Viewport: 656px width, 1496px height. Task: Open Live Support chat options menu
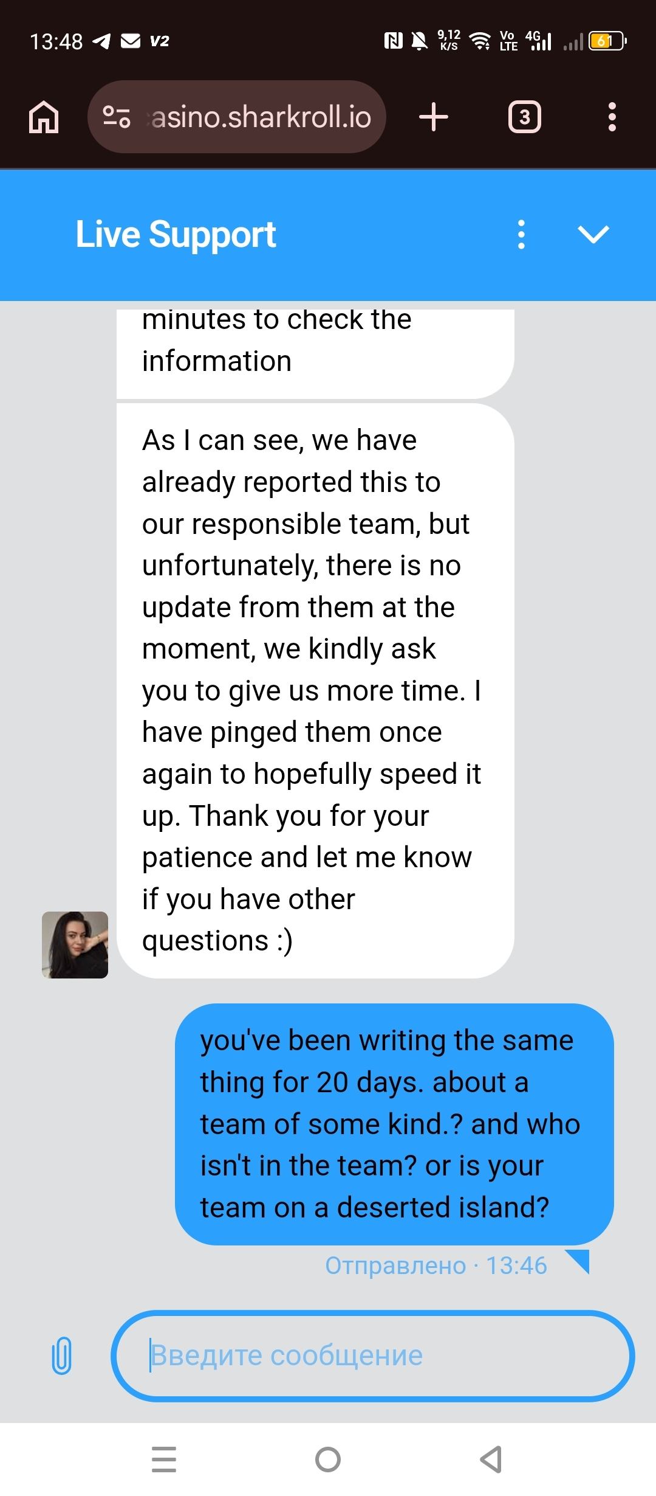coord(521,235)
